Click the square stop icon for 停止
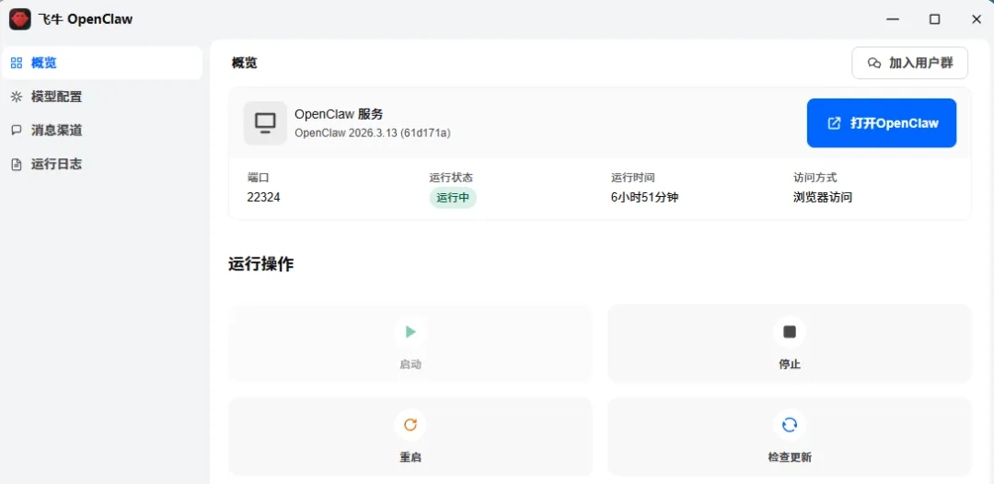 (x=790, y=332)
